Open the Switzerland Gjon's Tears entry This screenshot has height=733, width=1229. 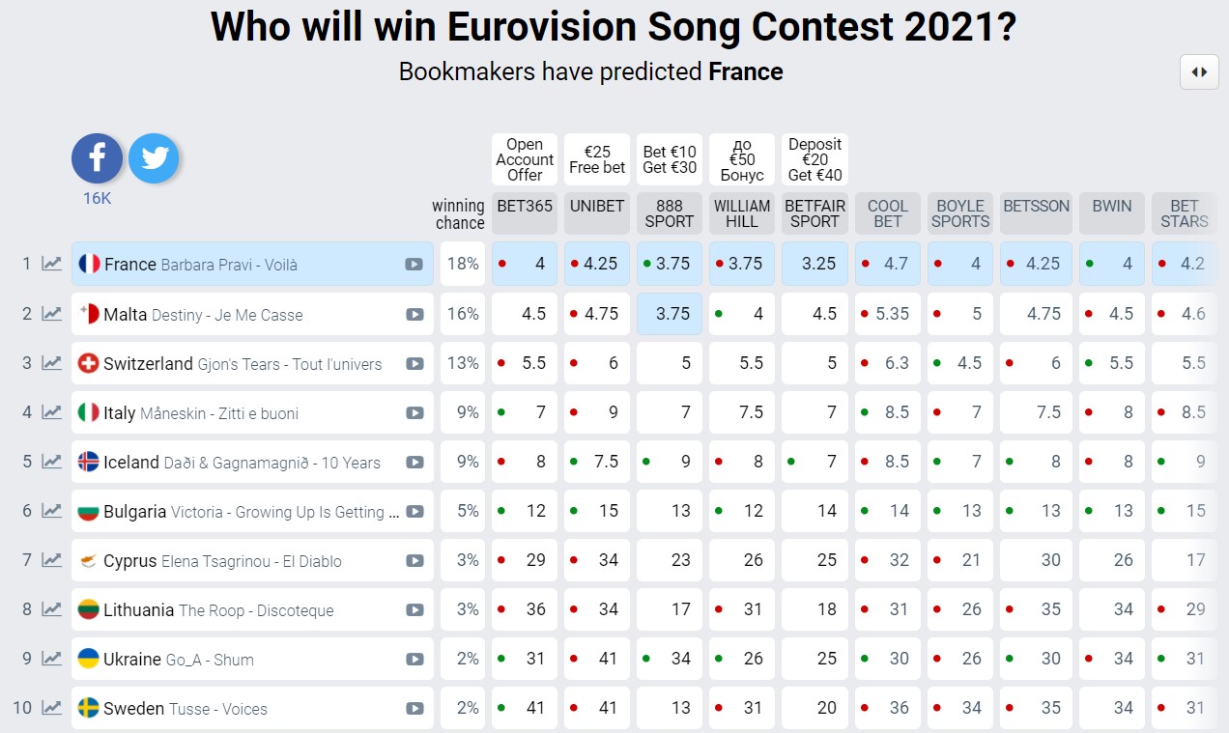pyautogui.click(x=242, y=364)
